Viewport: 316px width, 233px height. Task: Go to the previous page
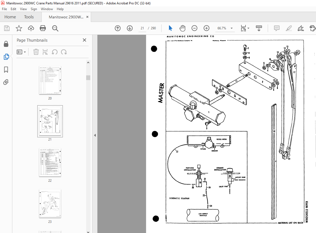point(118,28)
